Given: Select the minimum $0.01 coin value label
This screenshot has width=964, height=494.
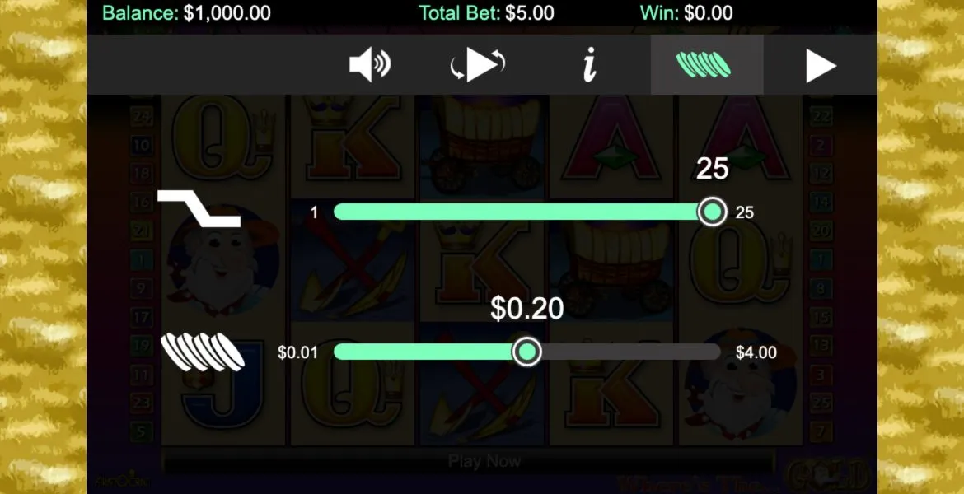Looking at the screenshot, I should 297,352.
